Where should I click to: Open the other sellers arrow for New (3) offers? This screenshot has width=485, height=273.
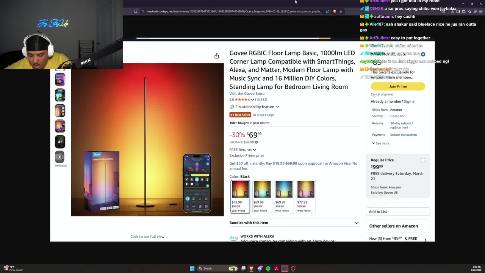pyautogui.click(x=425, y=240)
